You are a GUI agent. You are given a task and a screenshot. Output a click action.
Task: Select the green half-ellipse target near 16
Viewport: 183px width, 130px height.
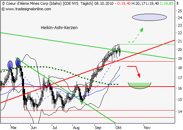140,86
